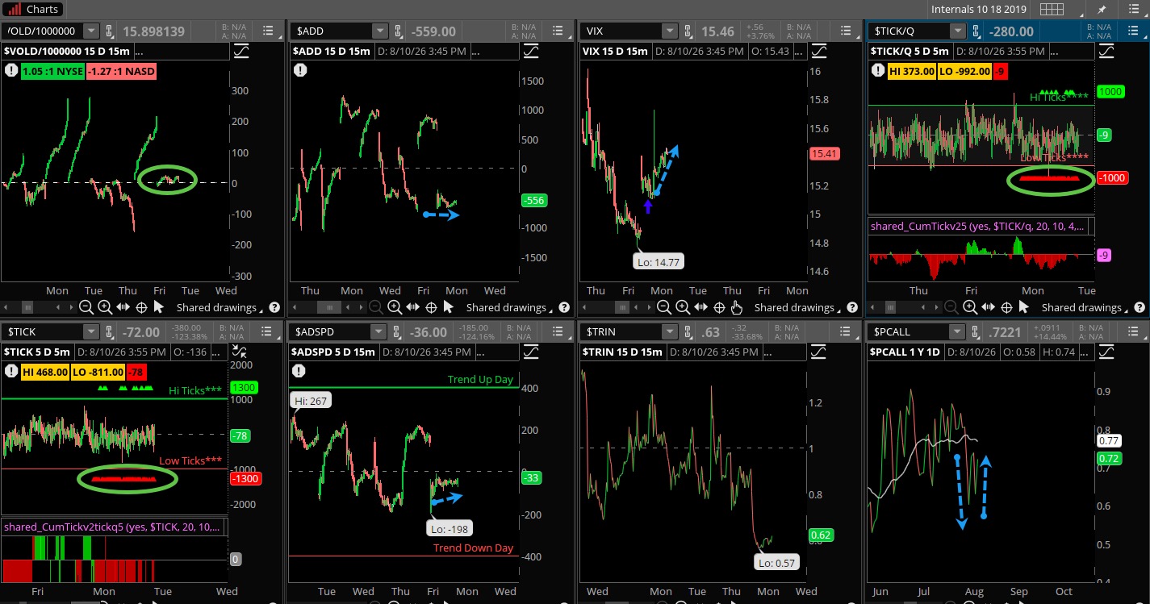Zoom out on the /VOLD chart
1150x604 pixels.
pyautogui.click(x=86, y=307)
